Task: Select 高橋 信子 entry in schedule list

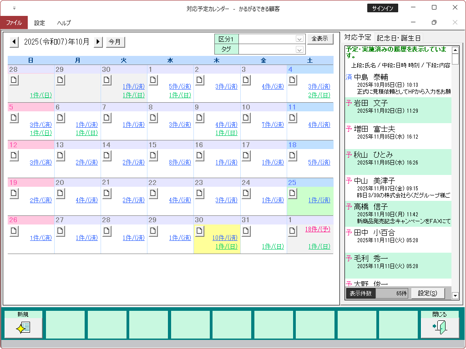Action: [x=371, y=207]
